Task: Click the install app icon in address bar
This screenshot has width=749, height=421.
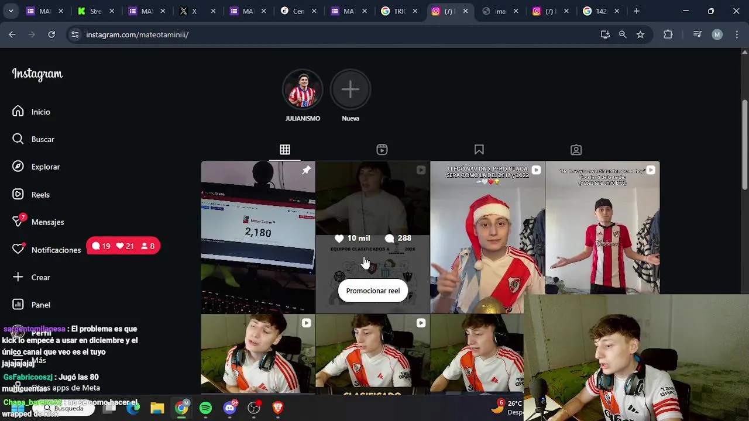Action: click(x=605, y=34)
